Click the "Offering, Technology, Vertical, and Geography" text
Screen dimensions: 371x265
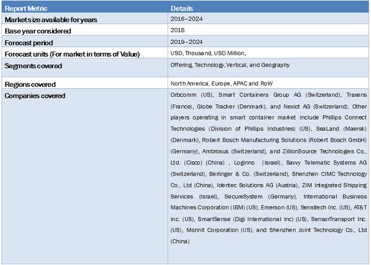(x=230, y=65)
